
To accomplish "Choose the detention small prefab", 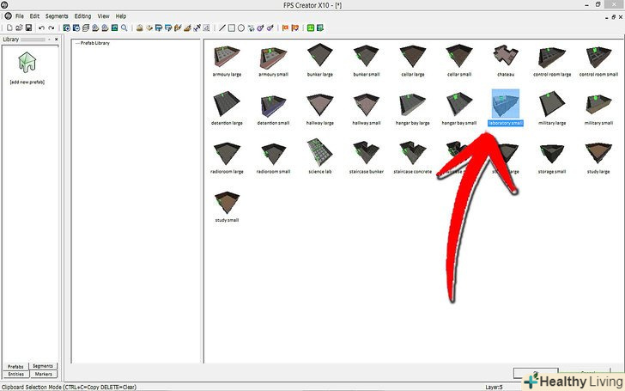I will click(x=273, y=108).
